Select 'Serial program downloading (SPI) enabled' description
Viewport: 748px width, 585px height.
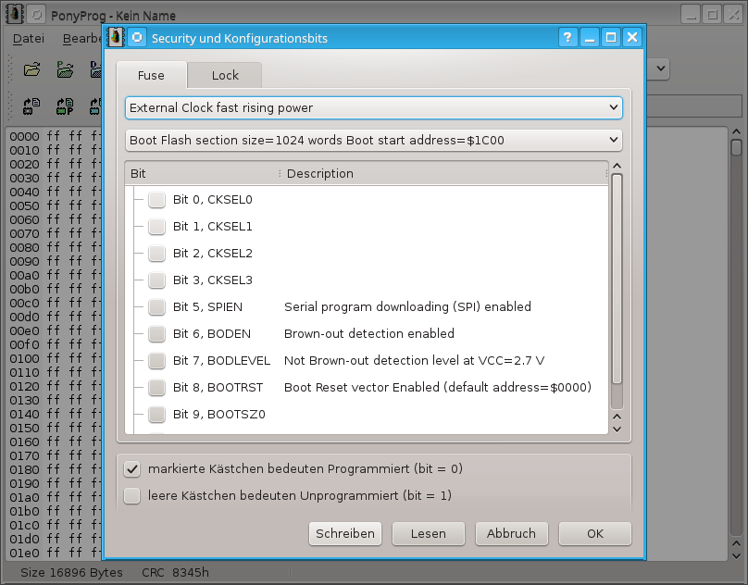point(407,306)
